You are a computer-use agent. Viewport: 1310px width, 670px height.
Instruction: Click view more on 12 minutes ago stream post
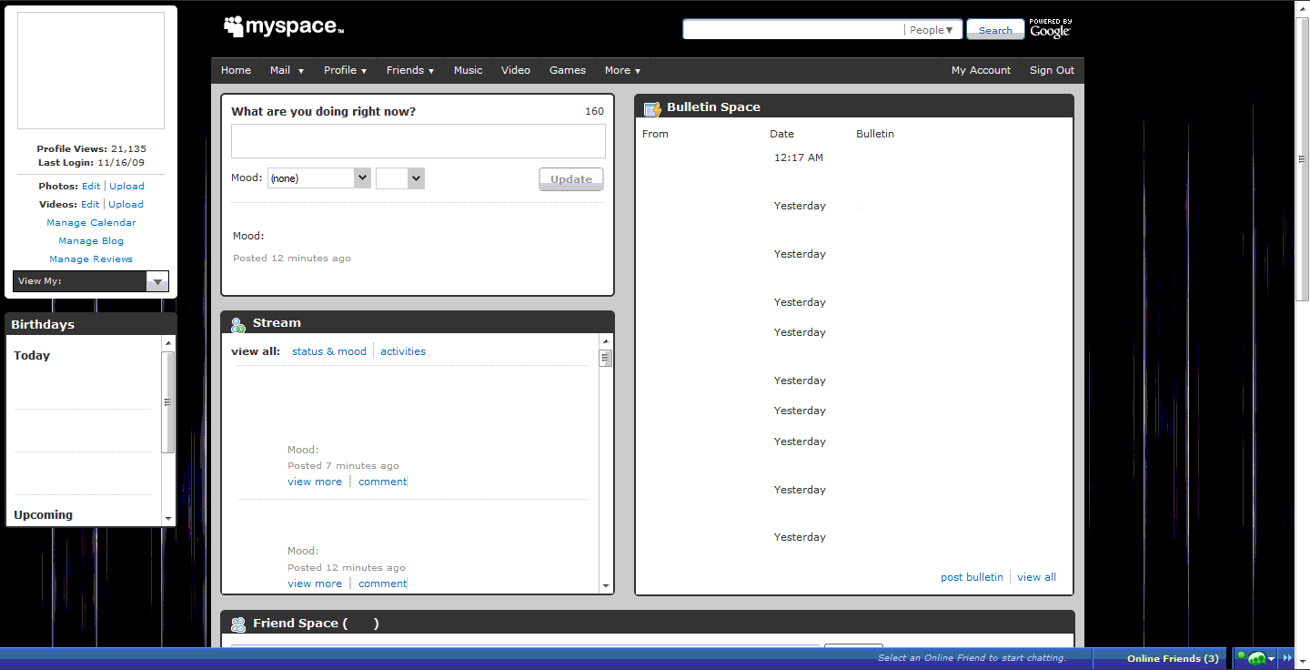[315, 584]
